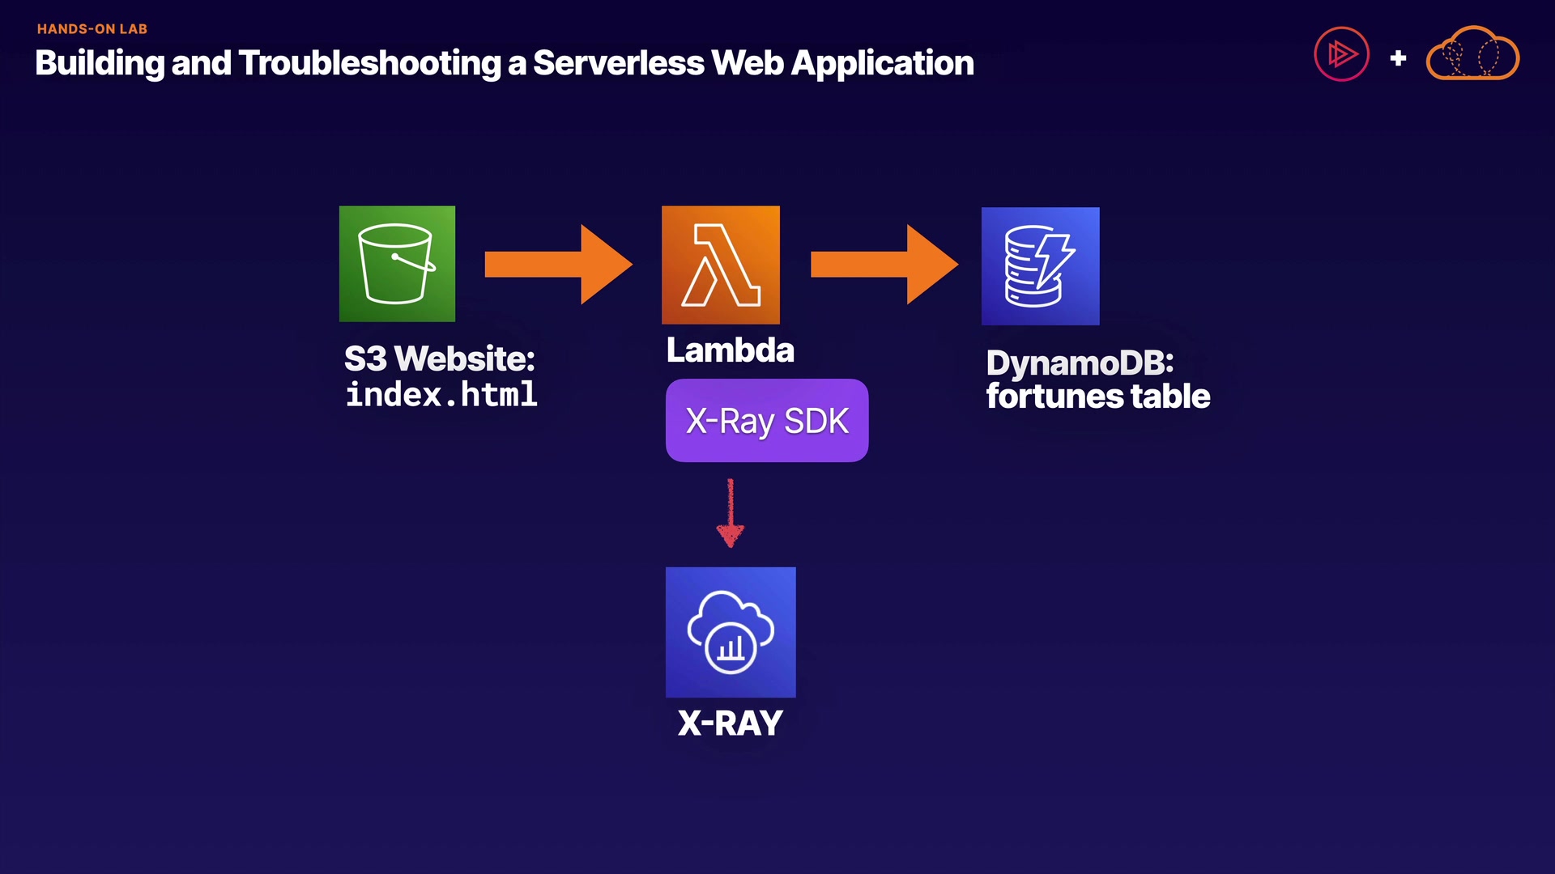Click the Lambda text label
1555x874 pixels.
click(730, 350)
